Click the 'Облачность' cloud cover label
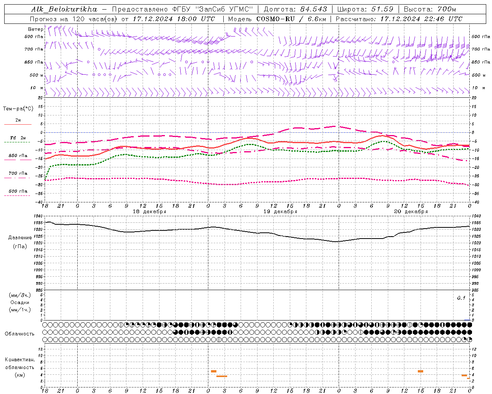Image resolution: width=492 pixels, height=394 pixels. click(x=20, y=334)
